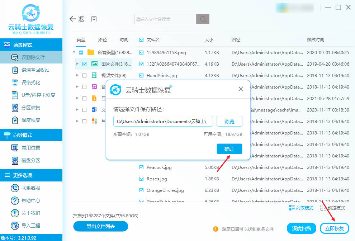Expand the 视频文件(68) tree node

point(77,75)
